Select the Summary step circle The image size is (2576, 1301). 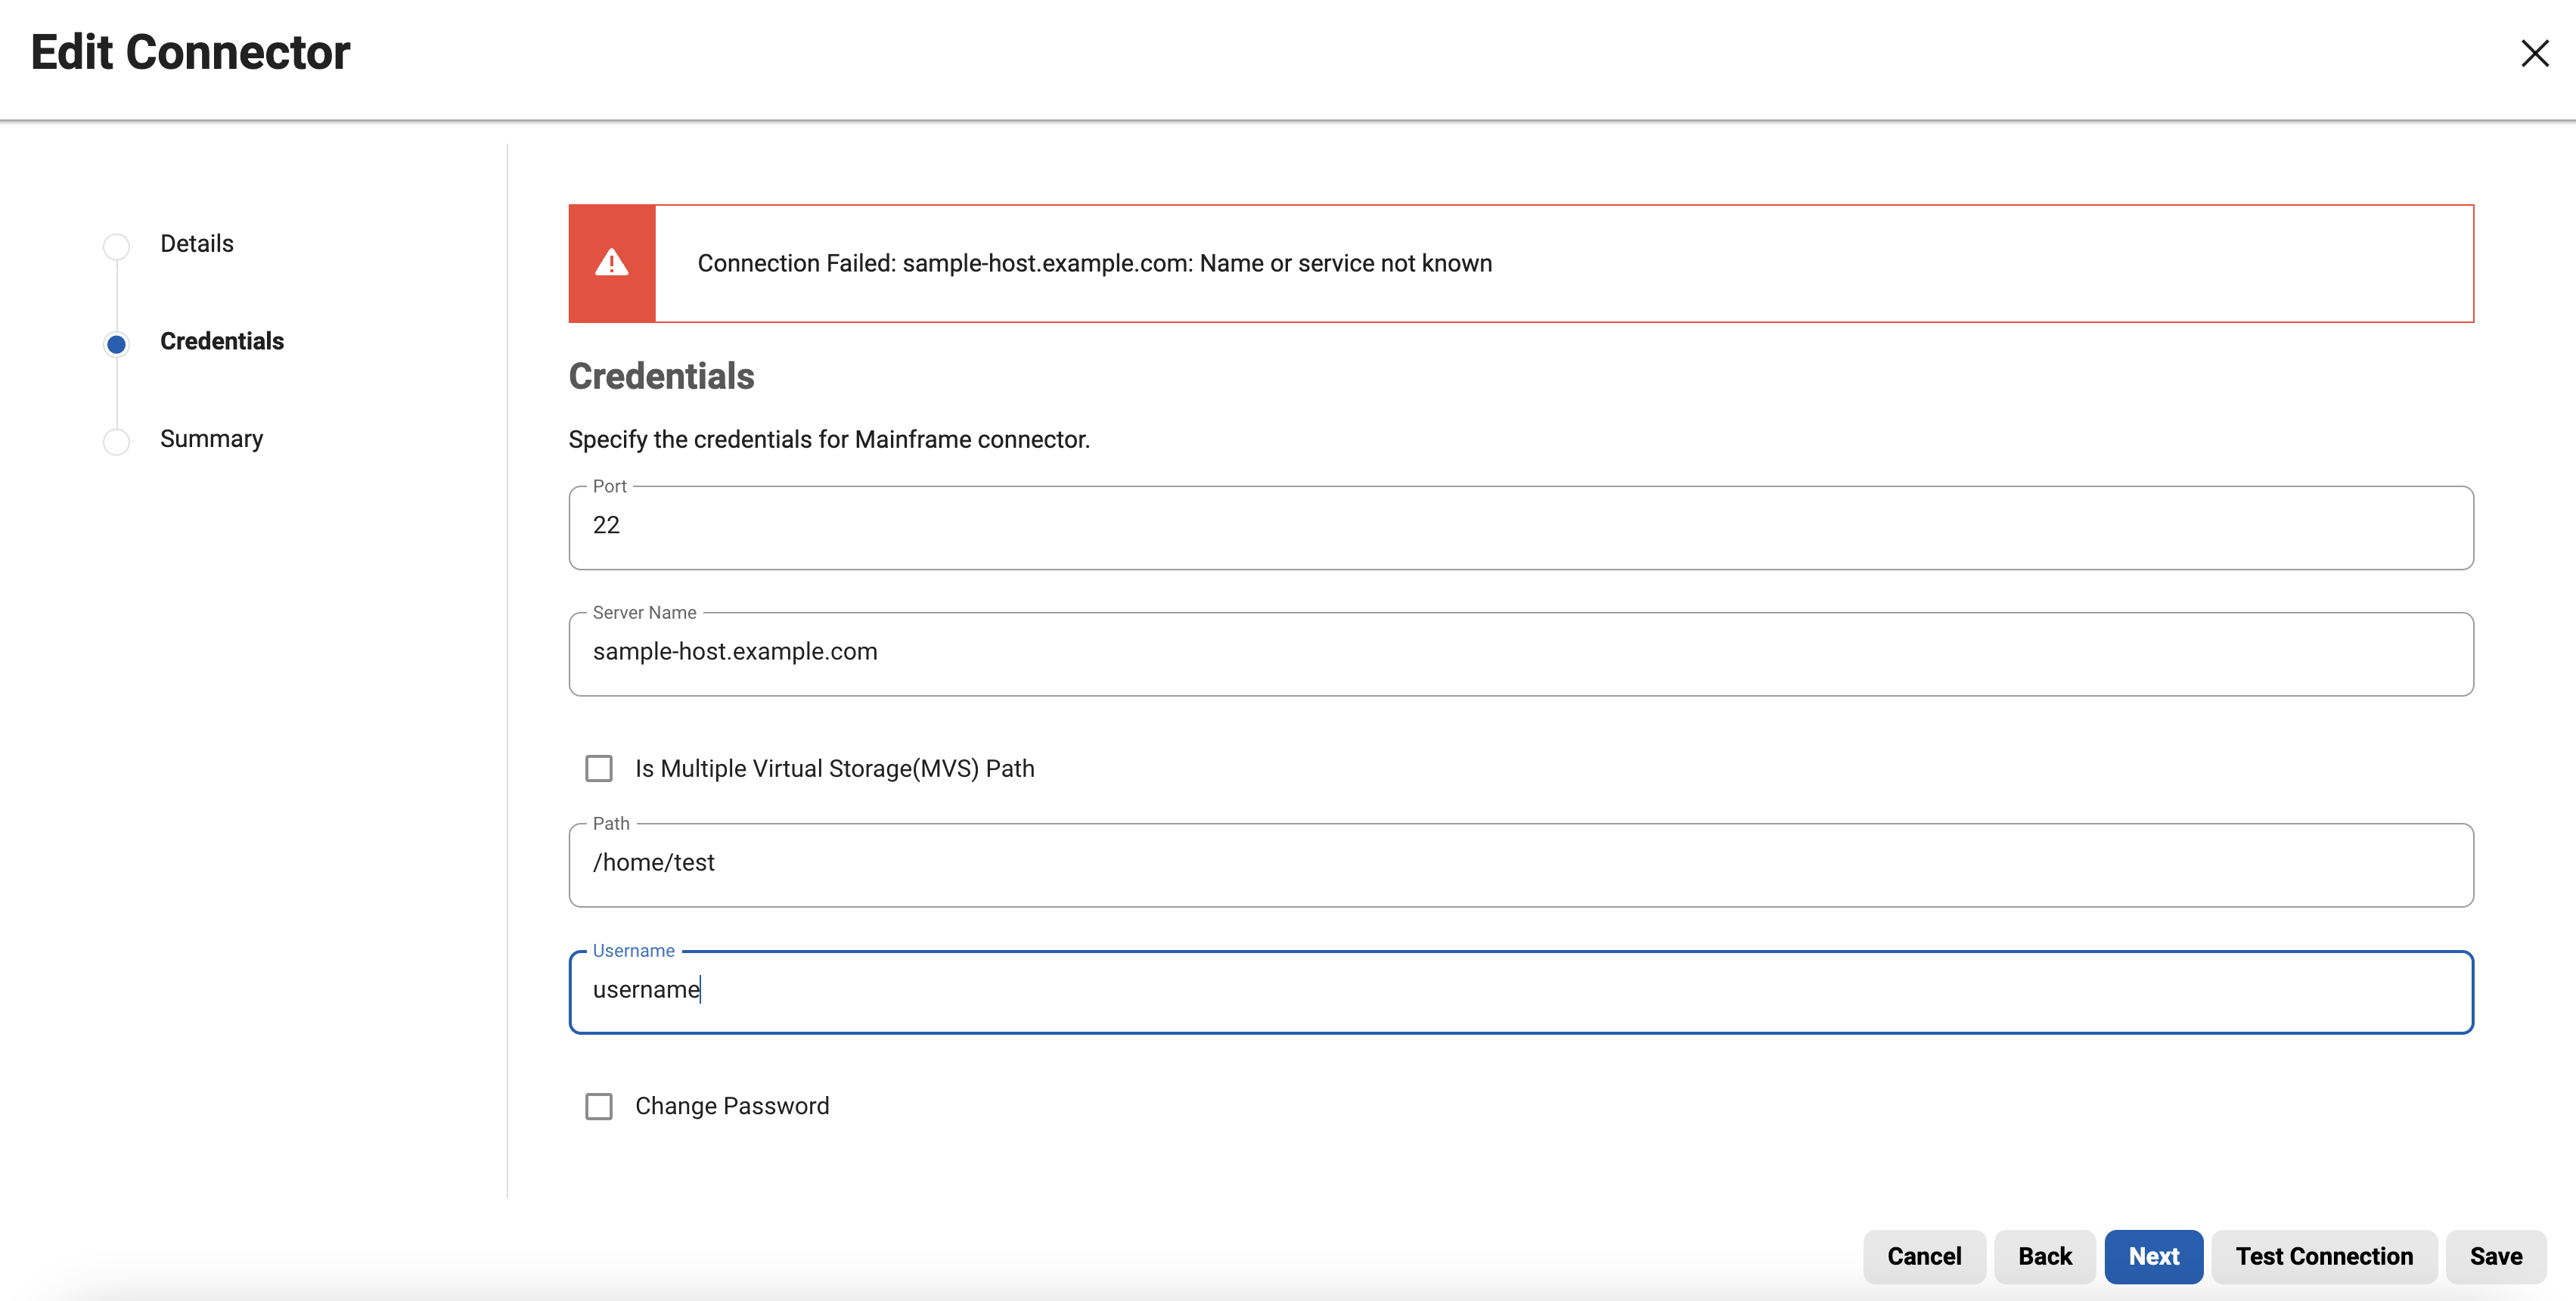116,441
